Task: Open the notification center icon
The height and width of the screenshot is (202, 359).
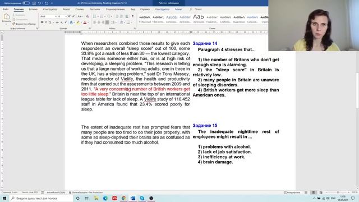Action: point(353,198)
